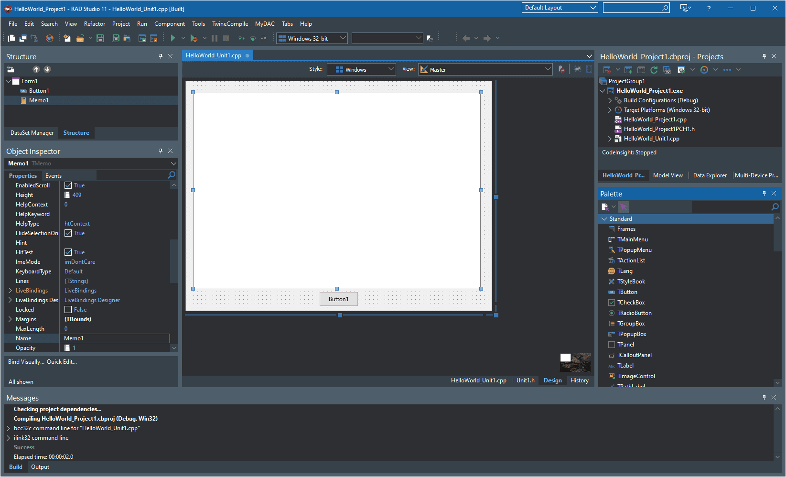Click the Open Project icon
The width and height of the screenshot is (786, 477).
(x=127, y=38)
